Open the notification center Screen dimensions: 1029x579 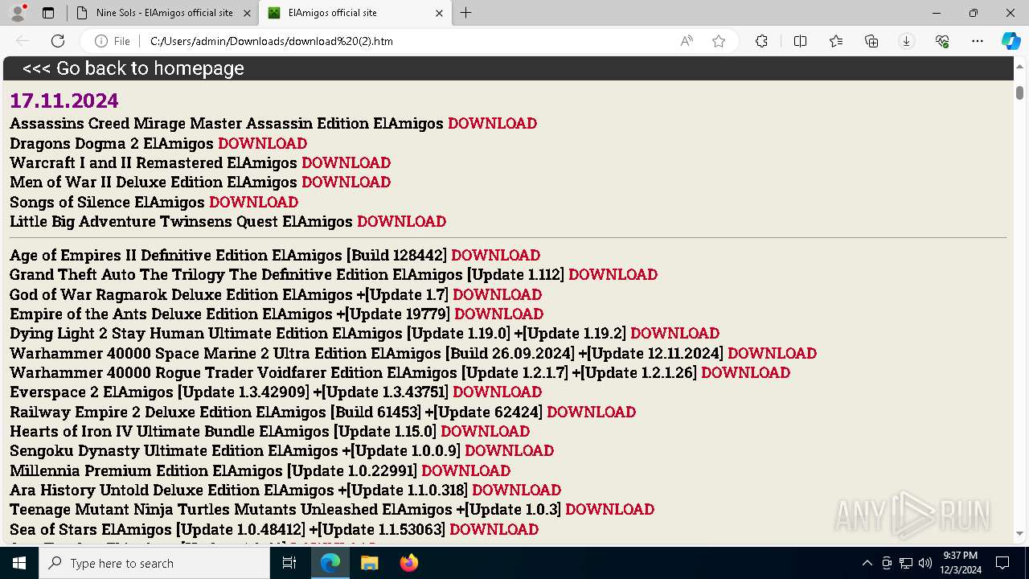coord(1002,563)
